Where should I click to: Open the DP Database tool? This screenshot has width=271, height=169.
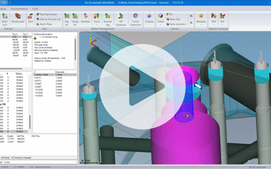(121, 19)
